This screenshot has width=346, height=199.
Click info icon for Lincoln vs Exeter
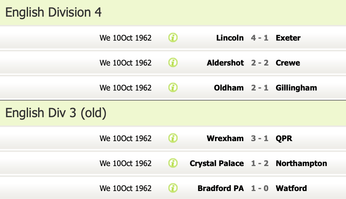pos(173,38)
